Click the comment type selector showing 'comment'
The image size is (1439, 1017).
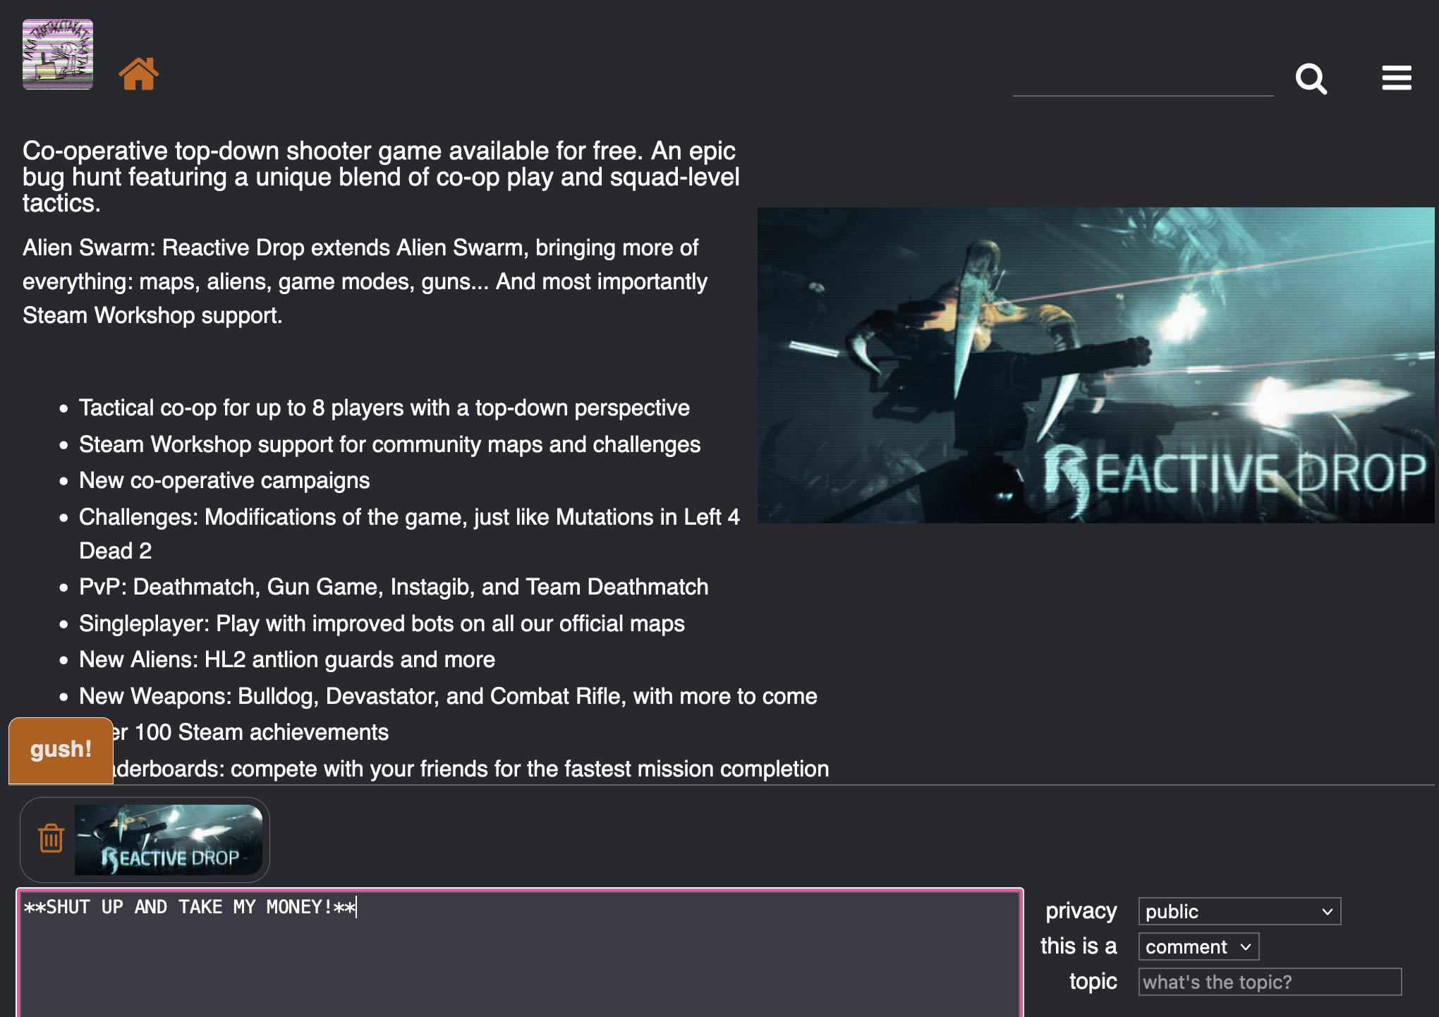[x=1196, y=946]
